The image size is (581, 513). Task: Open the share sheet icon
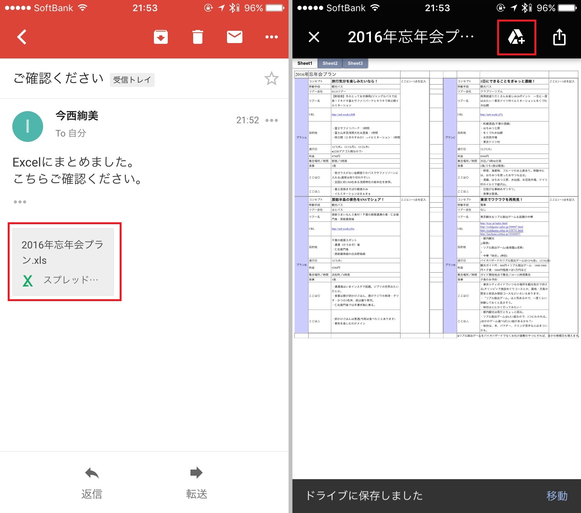(x=559, y=37)
